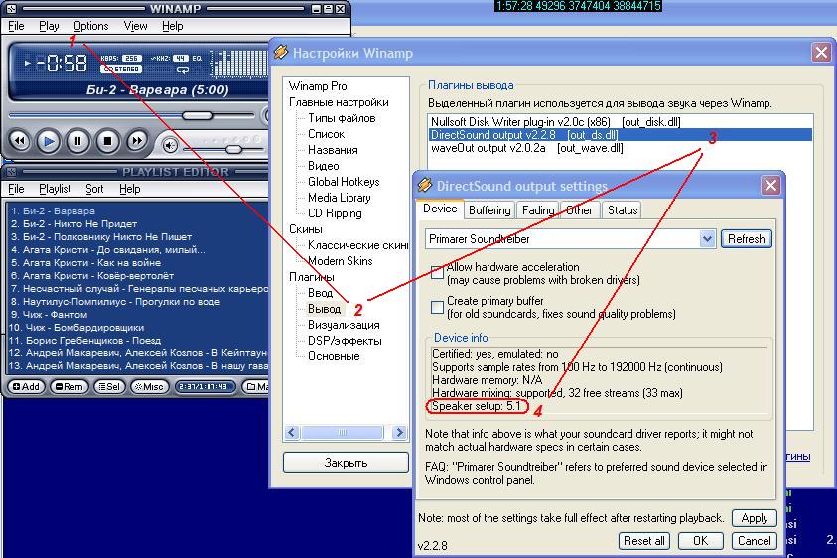Select Вывод in the preferences tree

(324, 309)
